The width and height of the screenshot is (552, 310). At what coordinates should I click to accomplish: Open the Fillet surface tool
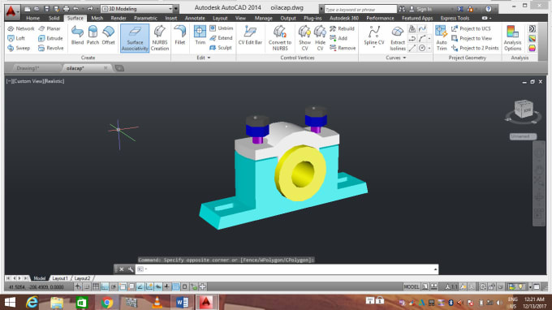click(180, 35)
